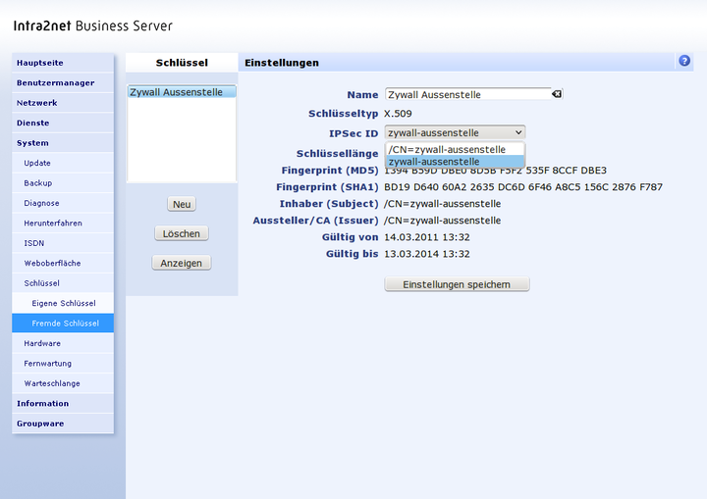Click the Löschen button

(182, 233)
